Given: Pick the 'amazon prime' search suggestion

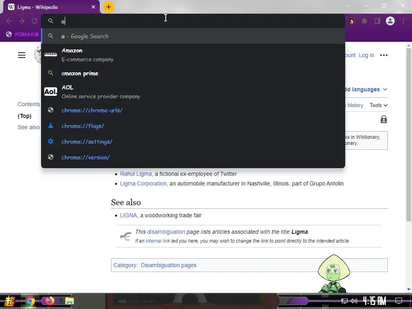Looking at the screenshot, I should [x=193, y=73].
